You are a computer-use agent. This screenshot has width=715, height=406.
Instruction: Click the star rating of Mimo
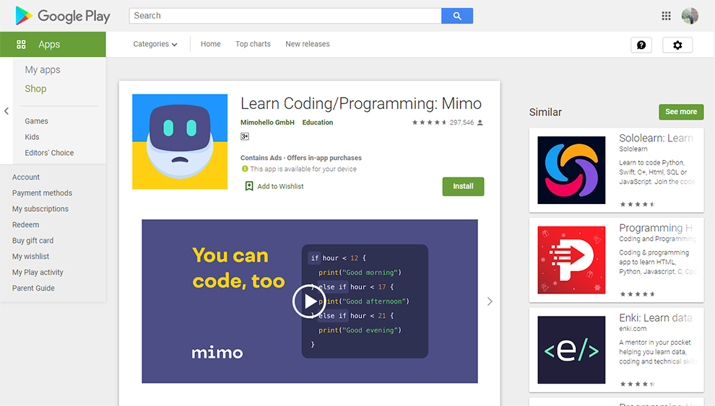(x=429, y=123)
